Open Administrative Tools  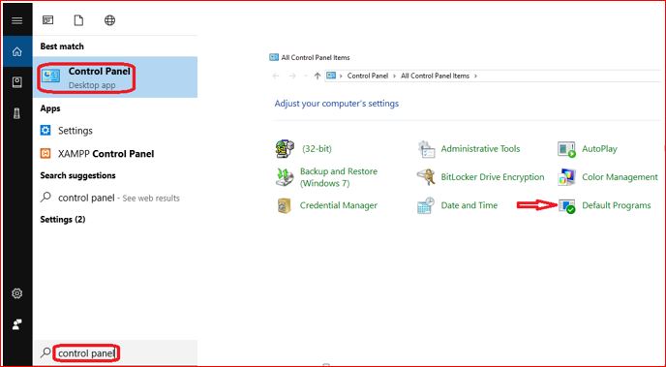coord(480,149)
